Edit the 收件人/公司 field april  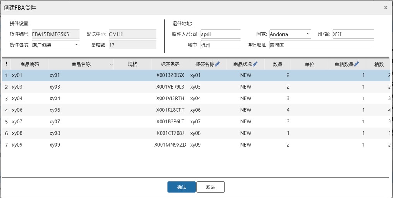pyautogui.click(x=220, y=34)
